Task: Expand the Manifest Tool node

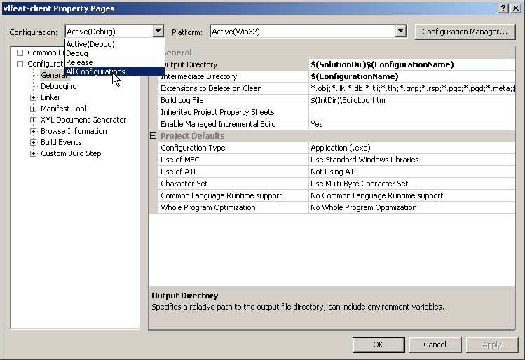Action: (x=34, y=109)
